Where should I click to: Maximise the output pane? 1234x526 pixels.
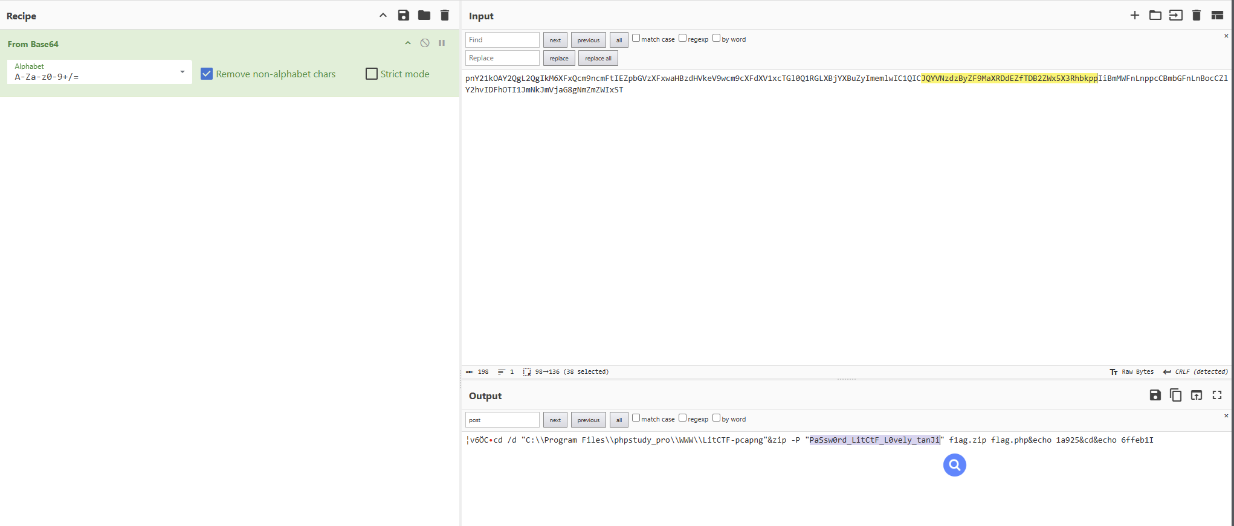1217,395
